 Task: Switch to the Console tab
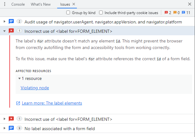click(x=18, y=4)
